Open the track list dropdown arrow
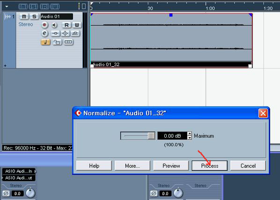 pyautogui.click(x=7, y=7)
